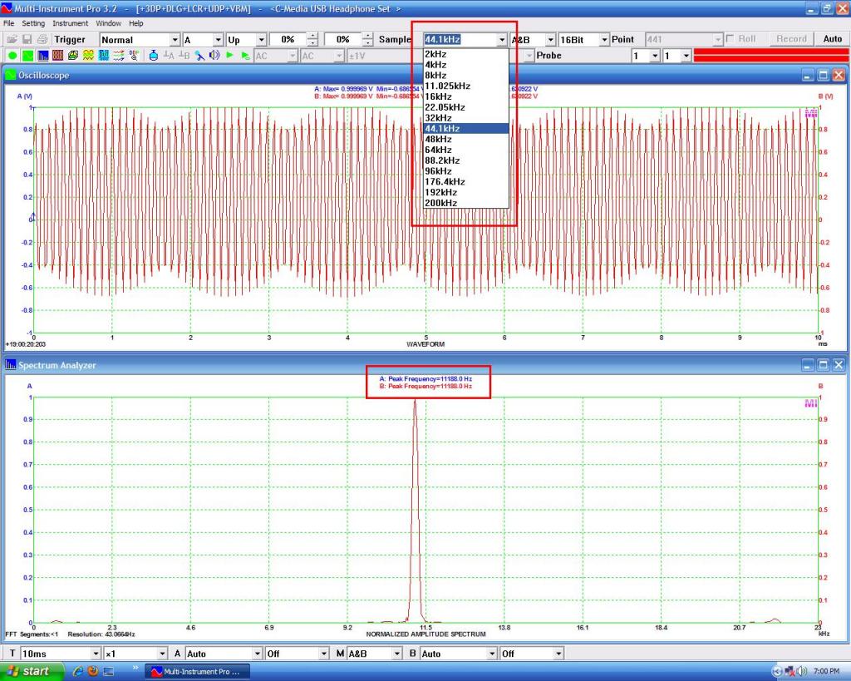This screenshot has width=851, height=681.
Task: Click the green circle start/stop icon
Action: pyautogui.click(x=12, y=56)
